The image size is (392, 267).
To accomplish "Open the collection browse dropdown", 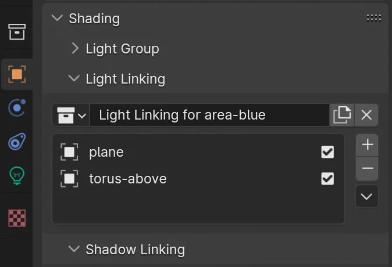I will 72,115.
